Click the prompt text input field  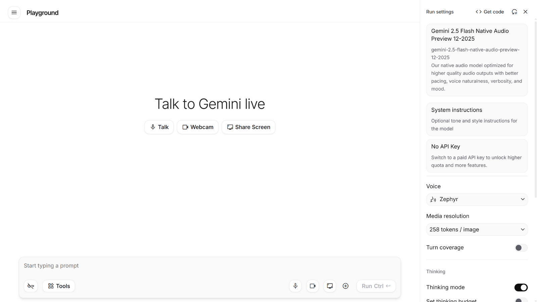pyautogui.click(x=210, y=266)
